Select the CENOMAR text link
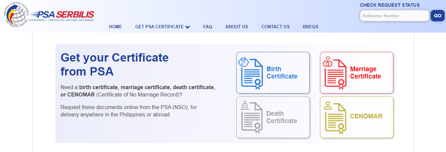This screenshot has width=446, height=152. click(x=366, y=116)
